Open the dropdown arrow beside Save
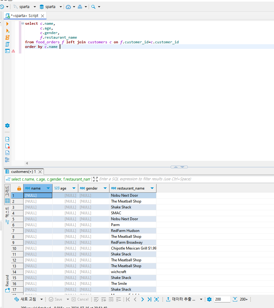This screenshot has width=274, height=308. pyautogui.click(x=68, y=299)
